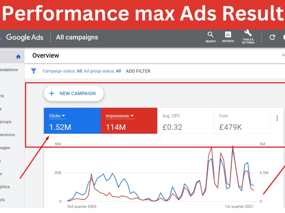The image size is (285, 213).
Task: Click the 1.52M clicks value
Action: 60,127
